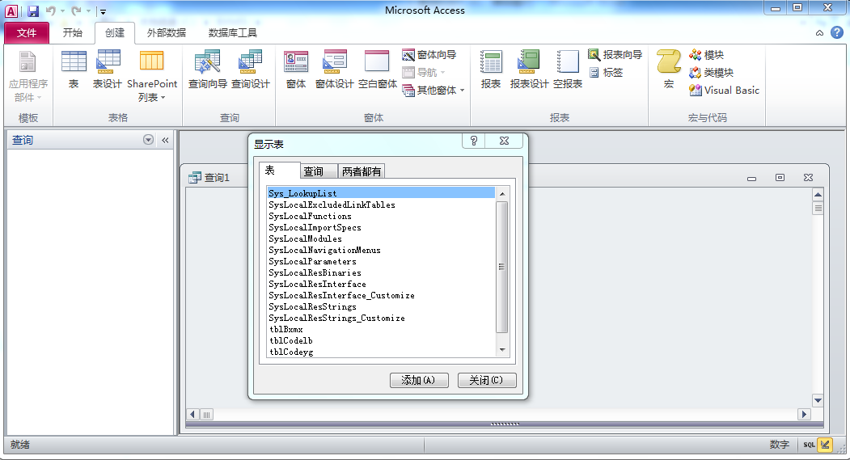Insert a new 类模块 class module
Image resolution: width=850 pixels, height=460 pixels.
coord(711,73)
